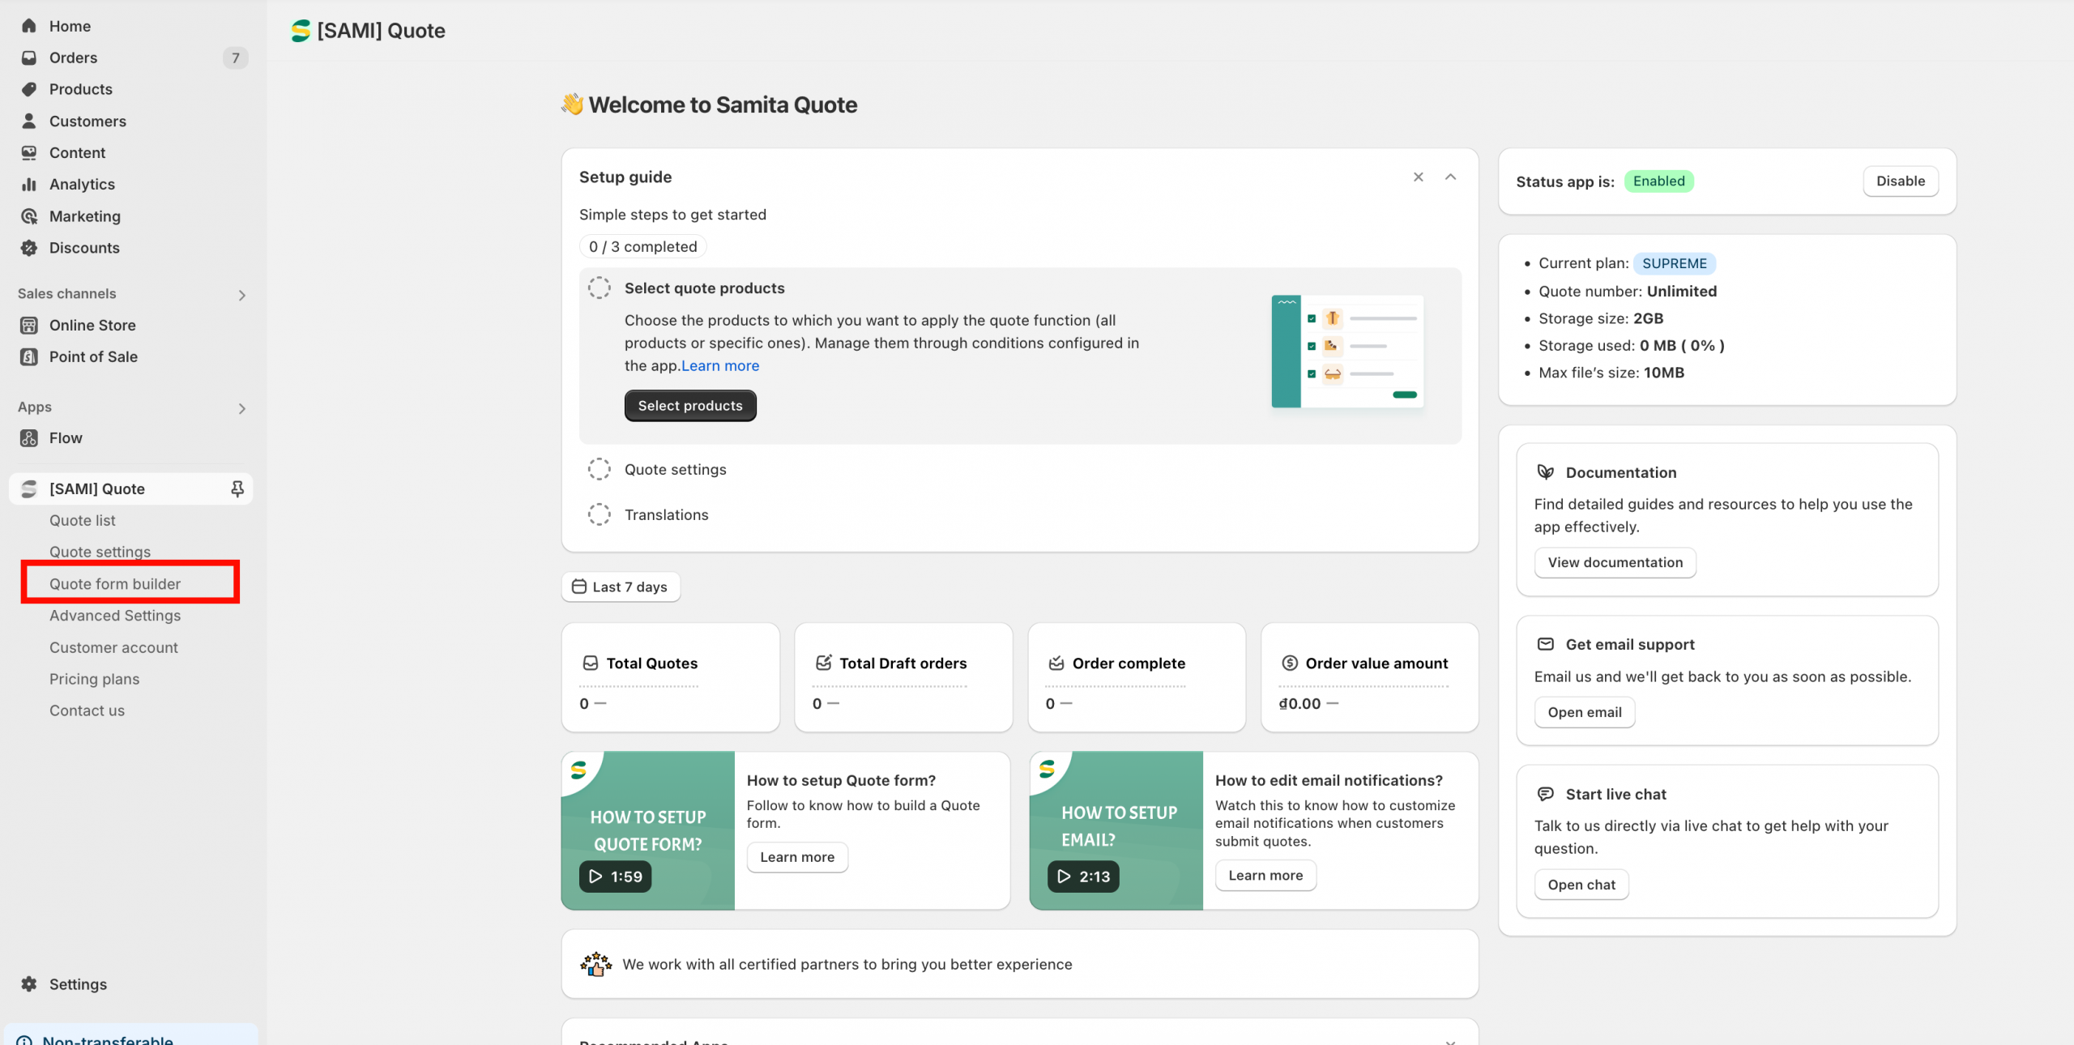Viewport: 2074px width, 1045px height.
Task: Click the select products illustration thumbnail
Action: [1348, 352]
